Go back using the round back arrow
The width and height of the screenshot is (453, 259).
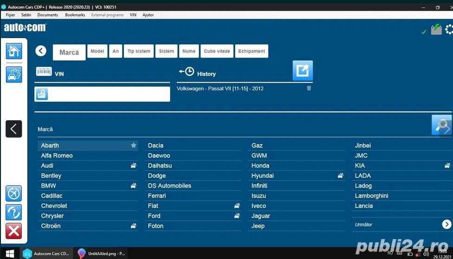[41, 51]
